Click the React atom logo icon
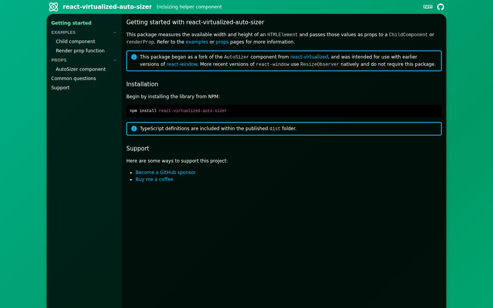493x308 pixels. [54, 7]
